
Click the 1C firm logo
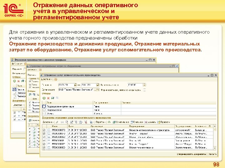pos(13,11)
